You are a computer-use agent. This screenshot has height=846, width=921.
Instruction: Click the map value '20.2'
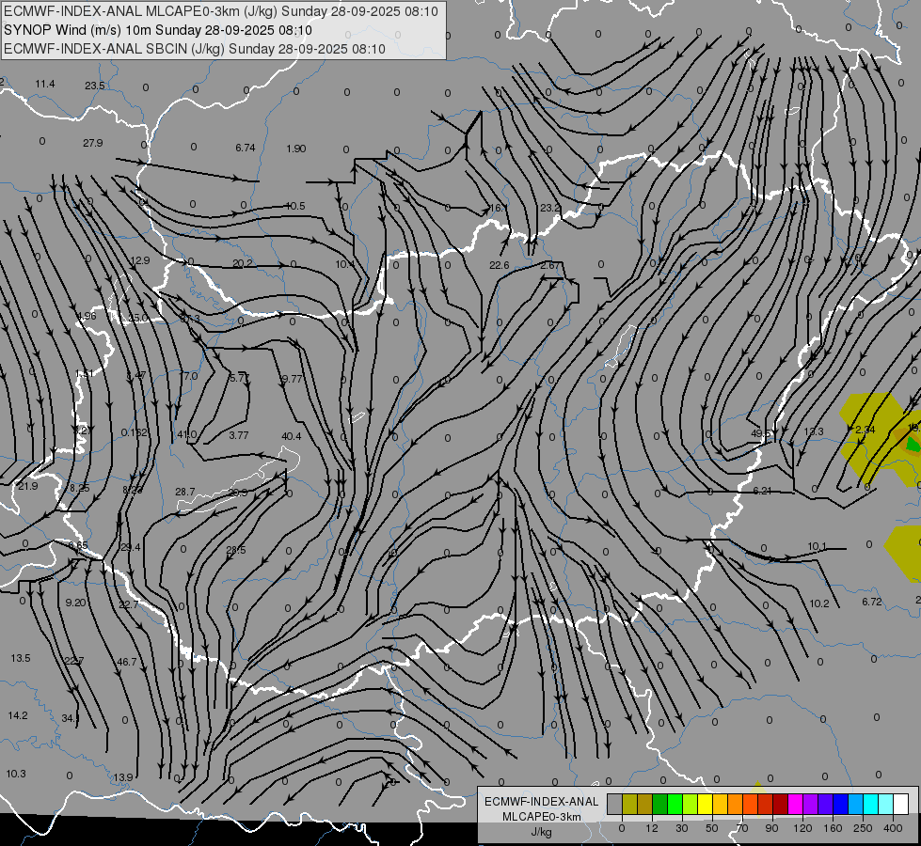click(243, 263)
